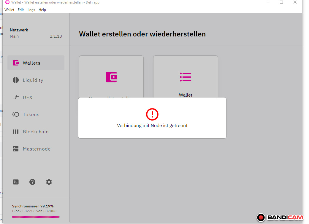
Task: Click the create new wallet card icon
Action: click(112, 77)
